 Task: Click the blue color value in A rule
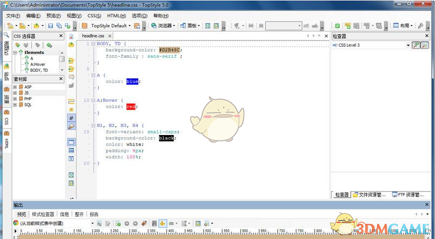tap(132, 81)
